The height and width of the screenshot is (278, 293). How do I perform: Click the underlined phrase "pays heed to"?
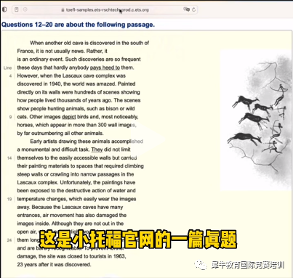coord(105,68)
